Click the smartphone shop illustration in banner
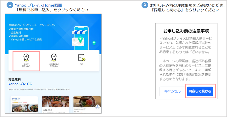The height and width of the screenshot is (117, 227). pyautogui.click(x=81, y=38)
